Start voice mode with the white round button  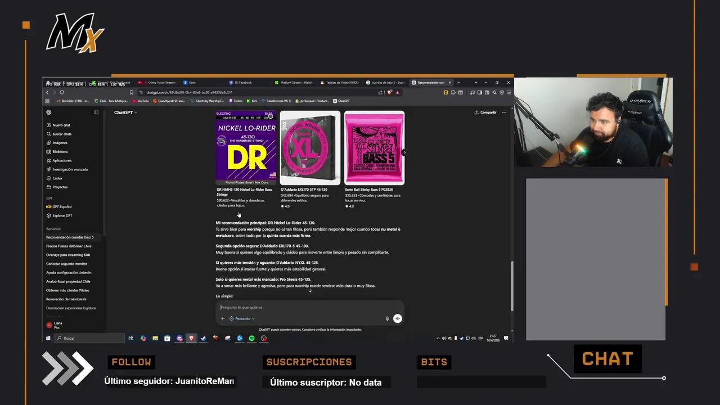(397, 318)
